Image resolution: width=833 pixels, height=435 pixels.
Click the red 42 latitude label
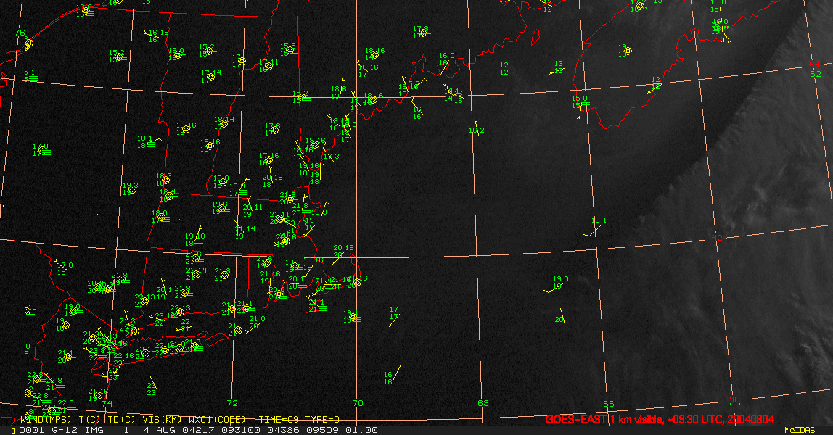tap(717, 238)
